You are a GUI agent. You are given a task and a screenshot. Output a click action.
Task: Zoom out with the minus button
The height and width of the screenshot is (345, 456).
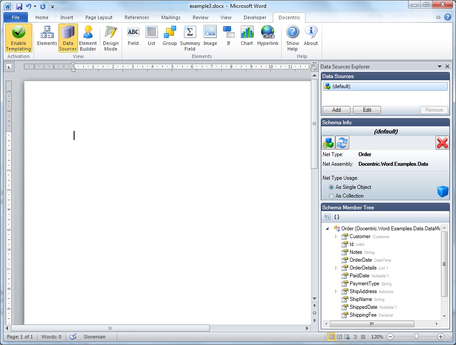(390, 337)
